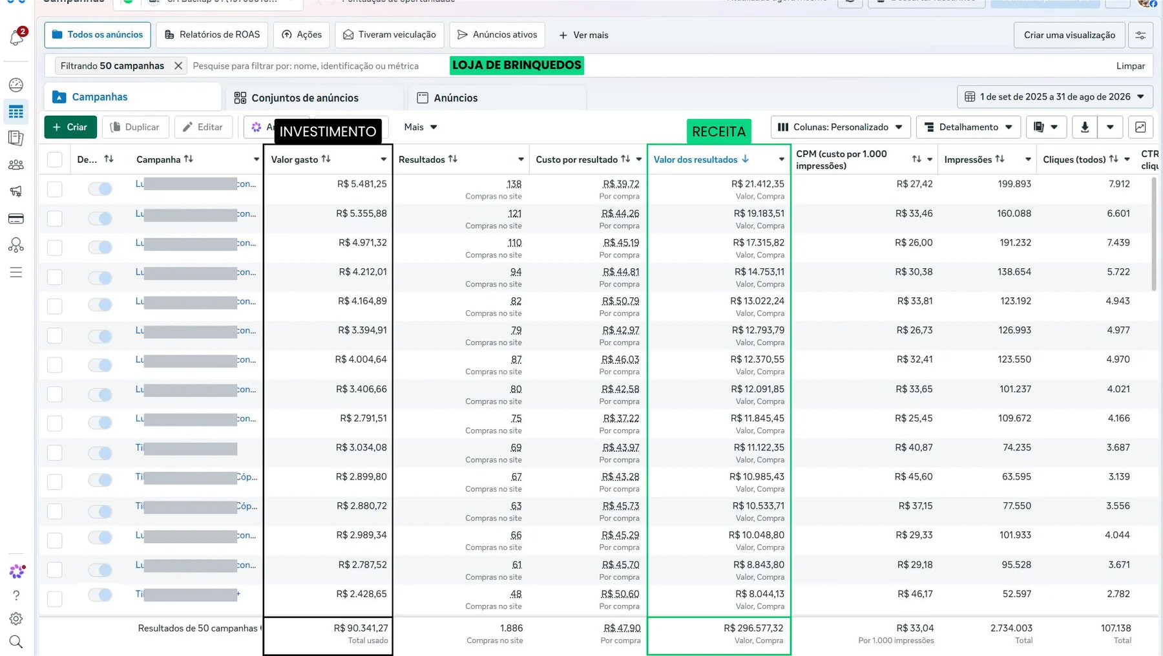Toggle off campaign spending R$ 4.004,64
The width and height of the screenshot is (1163, 656).
coord(100,365)
